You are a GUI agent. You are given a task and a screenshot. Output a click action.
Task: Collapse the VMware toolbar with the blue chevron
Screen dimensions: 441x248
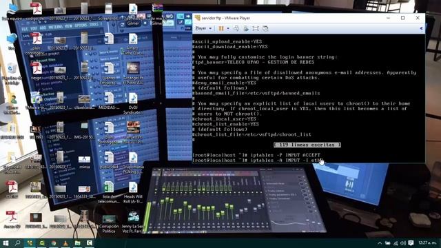pos(421,28)
